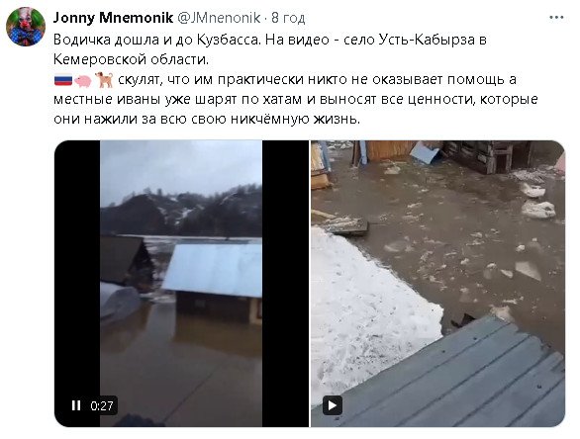This screenshot has width=580, height=439.
Task: Open the three-dot more options menu
Action: pyautogui.click(x=556, y=18)
